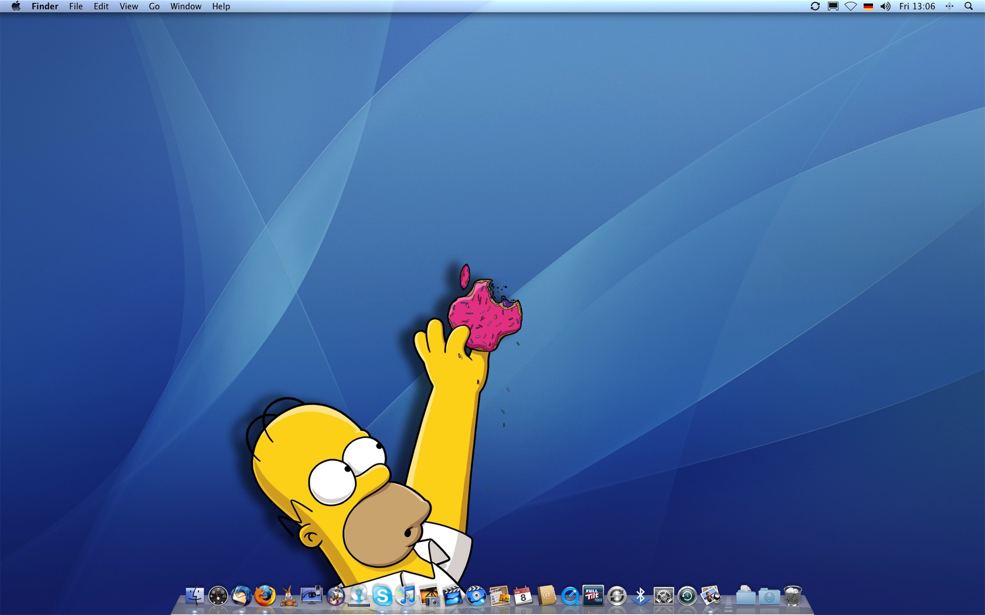The image size is (985, 615).
Task: Open the iCal calendar dock icon
Action: [523, 596]
